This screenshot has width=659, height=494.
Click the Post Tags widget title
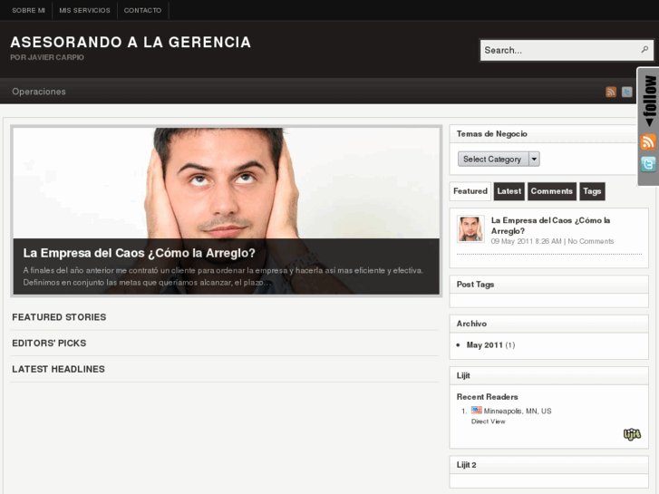click(475, 285)
